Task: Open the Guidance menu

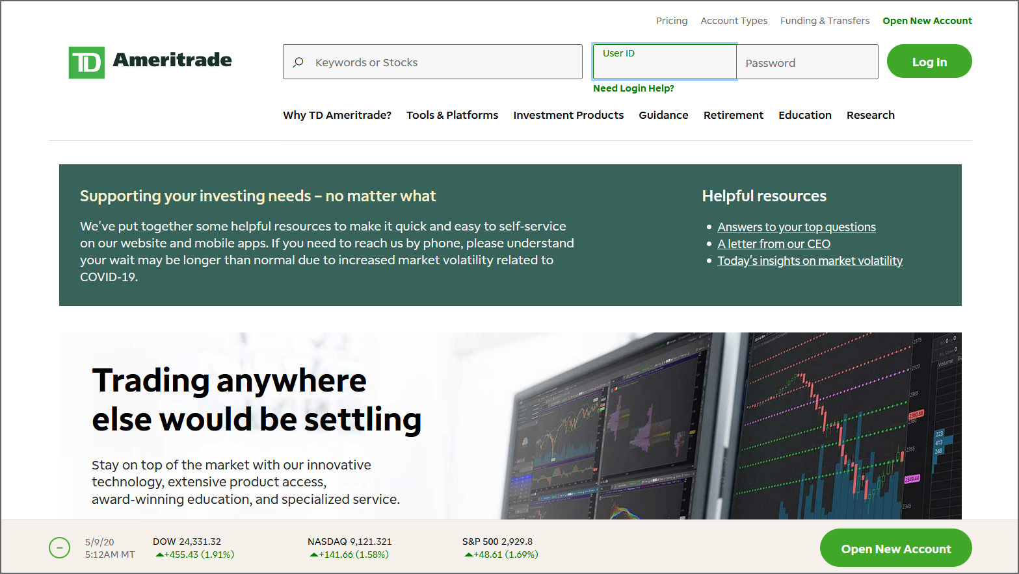Action: pyautogui.click(x=663, y=115)
